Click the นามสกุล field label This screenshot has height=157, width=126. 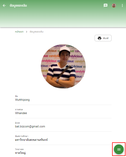point(19,109)
